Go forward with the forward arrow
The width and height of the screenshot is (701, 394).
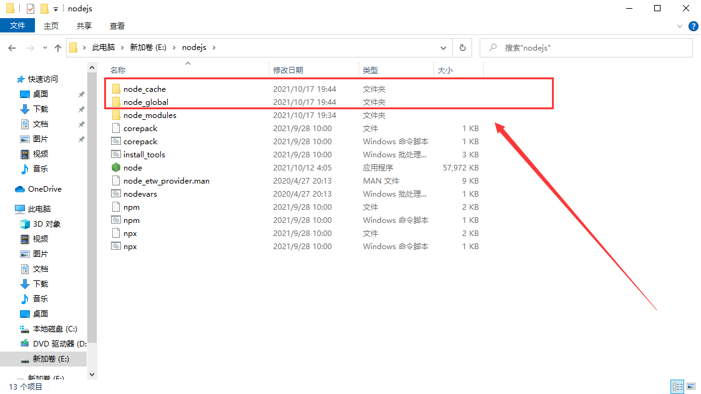[x=30, y=48]
